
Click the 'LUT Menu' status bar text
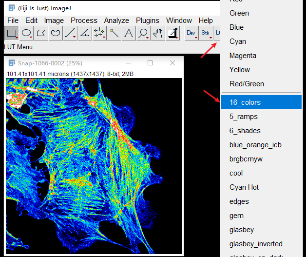18,47
